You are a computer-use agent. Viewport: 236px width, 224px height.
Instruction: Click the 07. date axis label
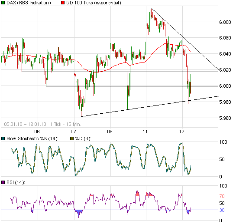click(74, 132)
